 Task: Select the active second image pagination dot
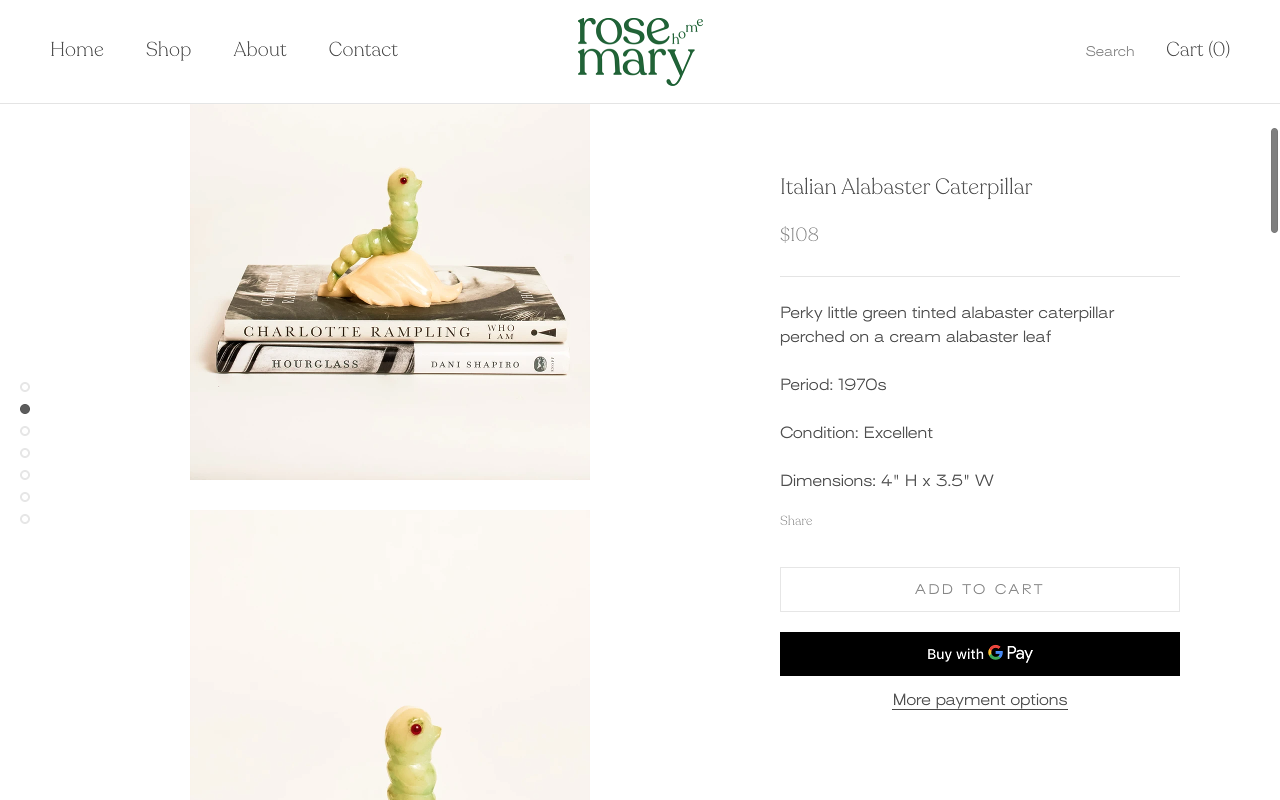tap(25, 409)
